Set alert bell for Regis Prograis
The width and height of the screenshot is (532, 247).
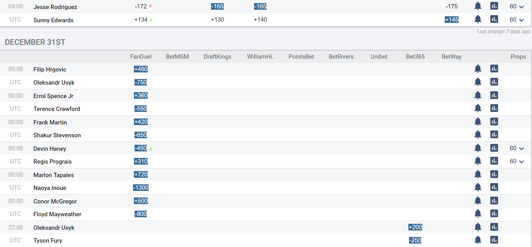tap(478, 161)
